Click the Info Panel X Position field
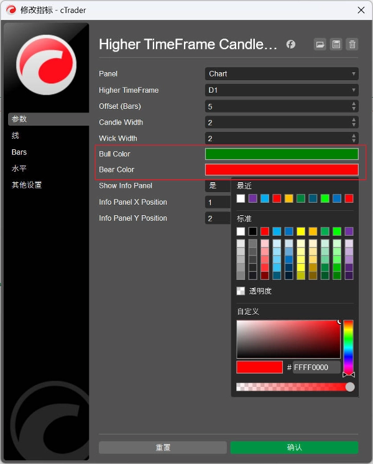The height and width of the screenshot is (464, 373). [218, 202]
